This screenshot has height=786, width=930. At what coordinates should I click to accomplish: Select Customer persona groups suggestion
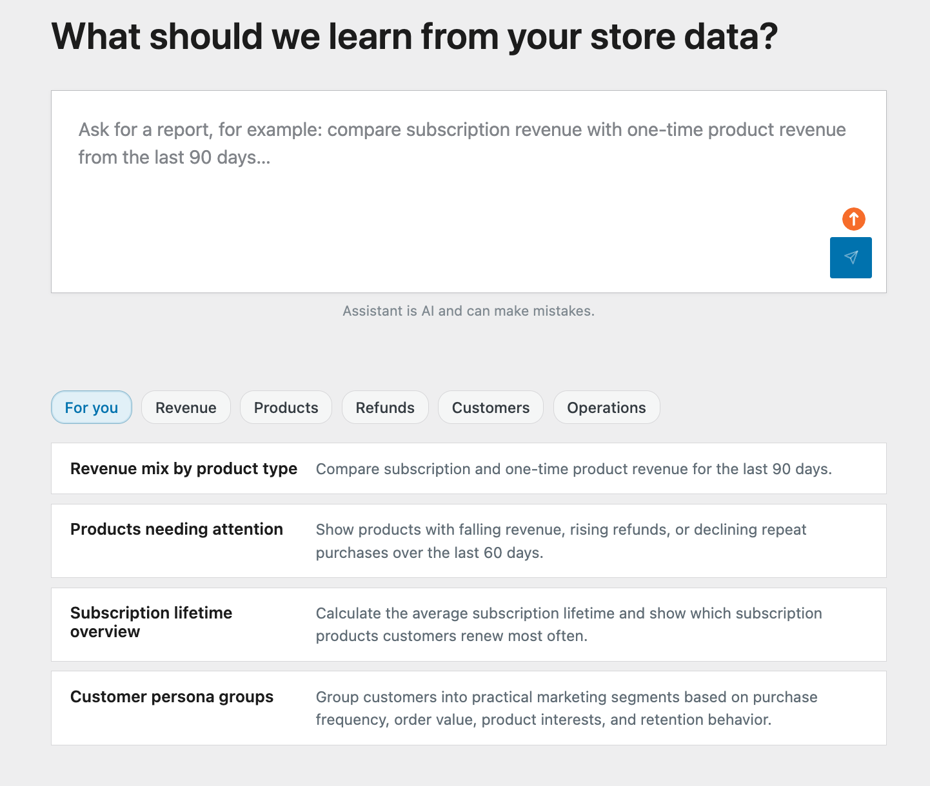pyautogui.click(x=469, y=708)
